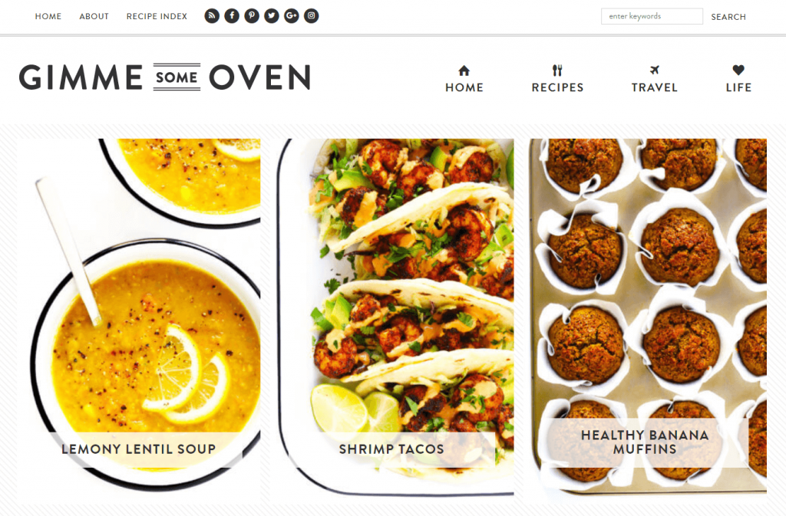Screen dimensions: 786x516
Task: Click the fork and knife Recipes icon
Action: pos(557,70)
